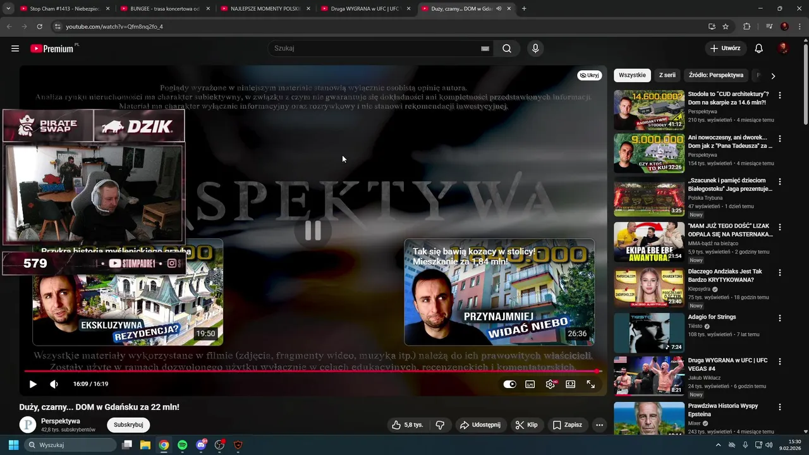Viewport: 809px width, 455px height.
Task: Open the player settings gear
Action: (550, 384)
